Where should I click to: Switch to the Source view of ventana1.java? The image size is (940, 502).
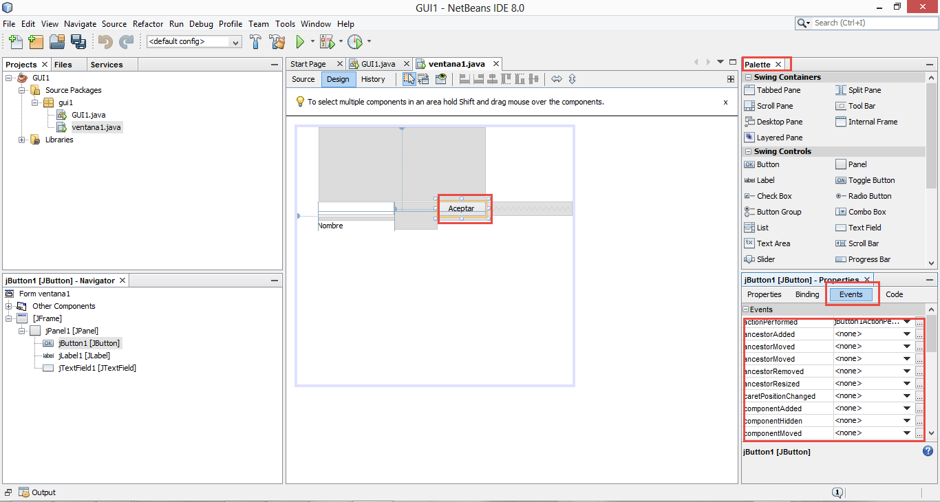(303, 79)
